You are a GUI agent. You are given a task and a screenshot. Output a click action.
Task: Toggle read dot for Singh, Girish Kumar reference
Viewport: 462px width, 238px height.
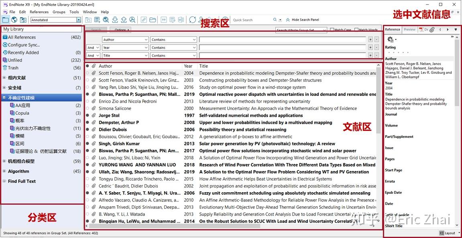(87, 144)
